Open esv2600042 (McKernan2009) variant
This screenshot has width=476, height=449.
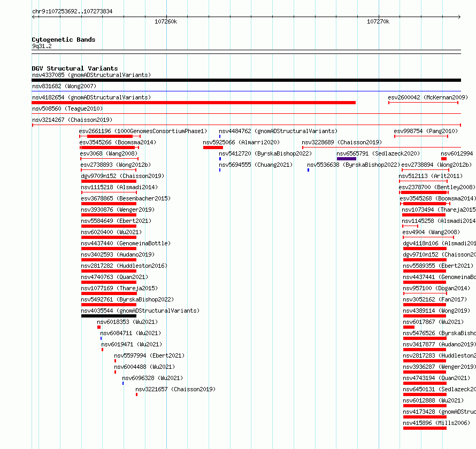point(428,97)
